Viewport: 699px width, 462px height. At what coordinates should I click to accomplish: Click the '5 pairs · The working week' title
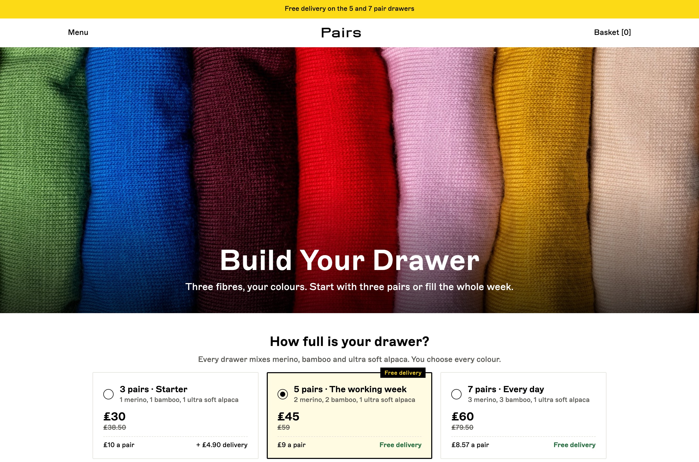click(350, 389)
